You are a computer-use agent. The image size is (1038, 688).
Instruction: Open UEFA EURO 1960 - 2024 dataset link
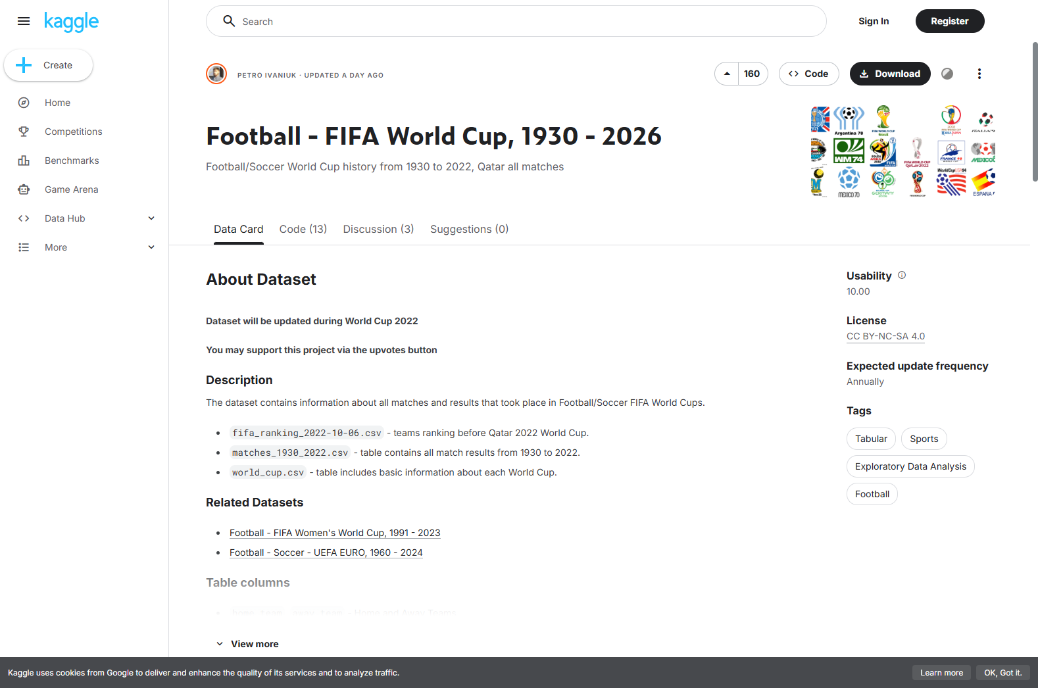[326, 553]
